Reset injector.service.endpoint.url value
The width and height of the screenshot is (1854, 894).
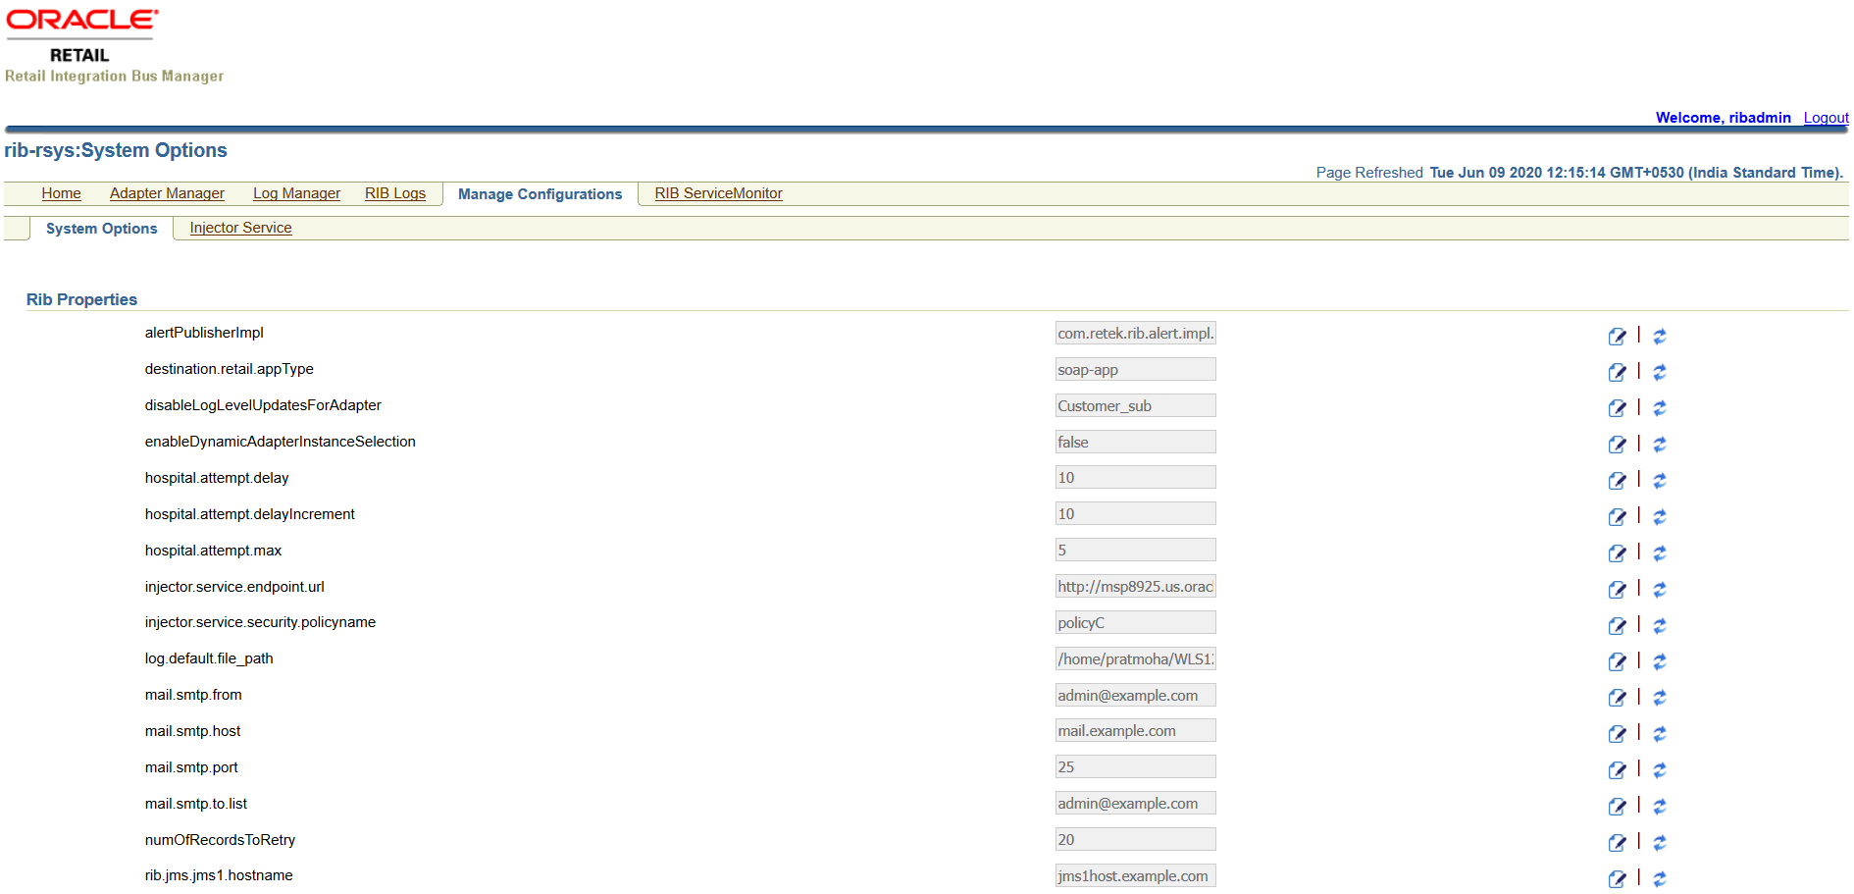coord(1660,590)
